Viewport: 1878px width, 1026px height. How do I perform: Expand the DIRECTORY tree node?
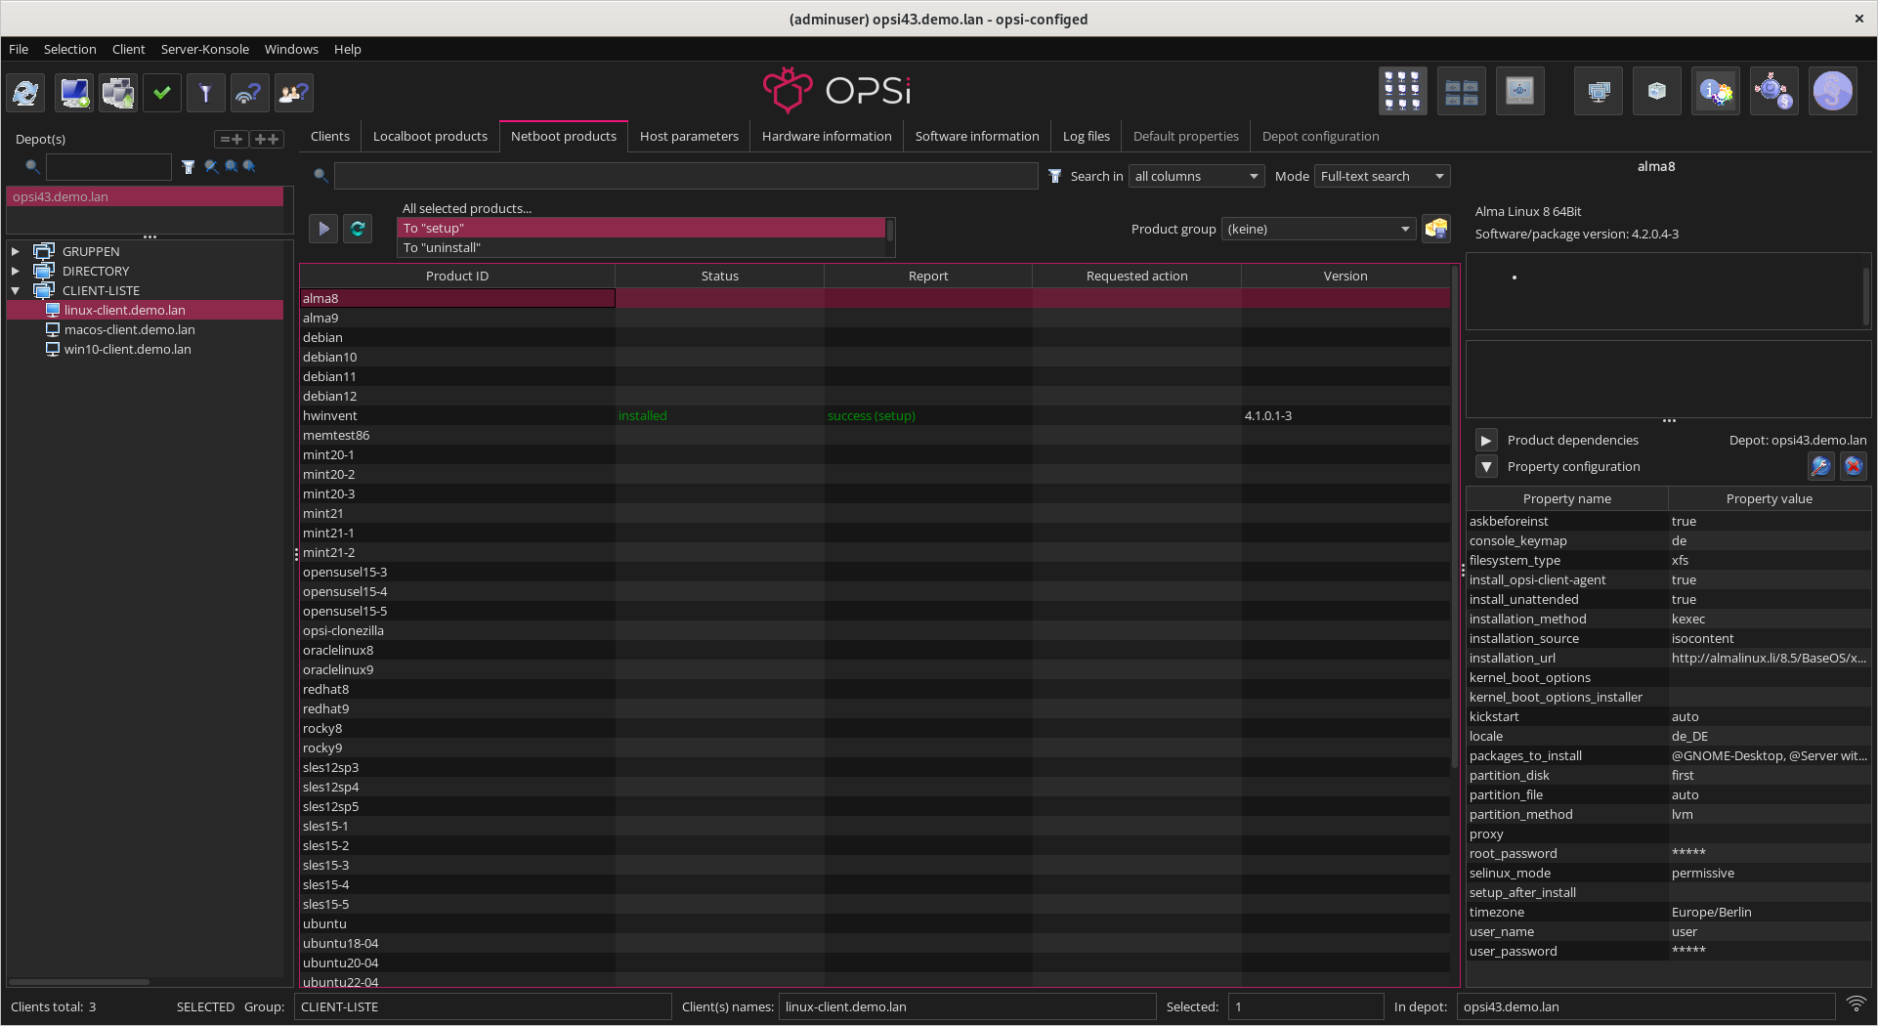pos(16,271)
